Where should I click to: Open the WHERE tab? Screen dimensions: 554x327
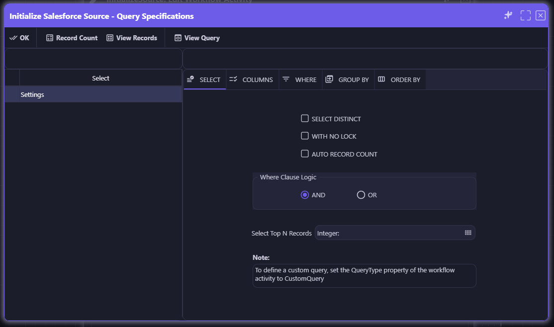pyautogui.click(x=300, y=80)
